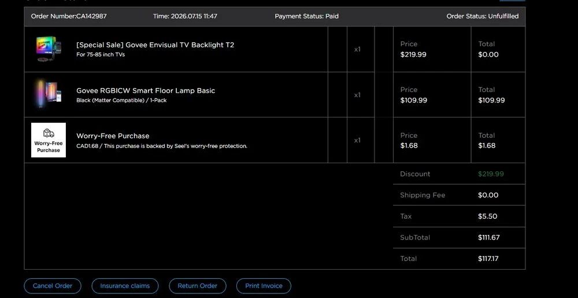578x298 pixels.
Task: Click the $109.99 floor lamp total
Action: pyautogui.click(x=491, y=100)
